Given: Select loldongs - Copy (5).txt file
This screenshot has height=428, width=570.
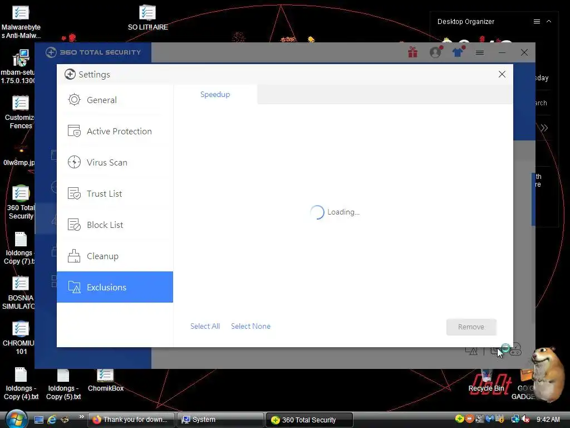Looking at the screenshot, I should (63, 383).
